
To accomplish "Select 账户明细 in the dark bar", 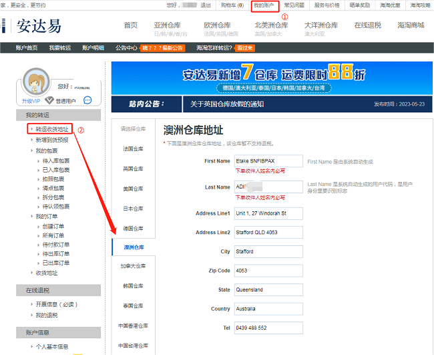I will click(93, 47).
